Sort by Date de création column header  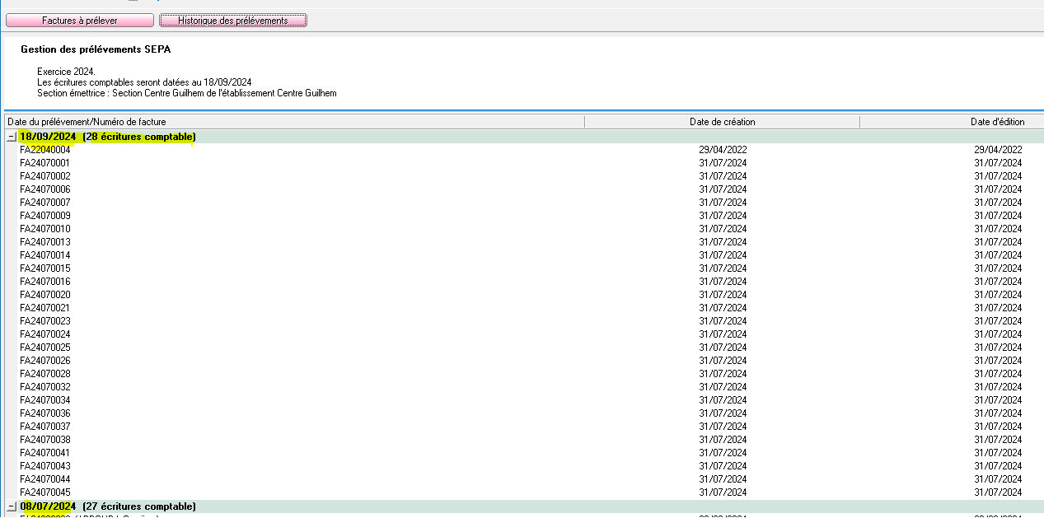tap(722, 122)
